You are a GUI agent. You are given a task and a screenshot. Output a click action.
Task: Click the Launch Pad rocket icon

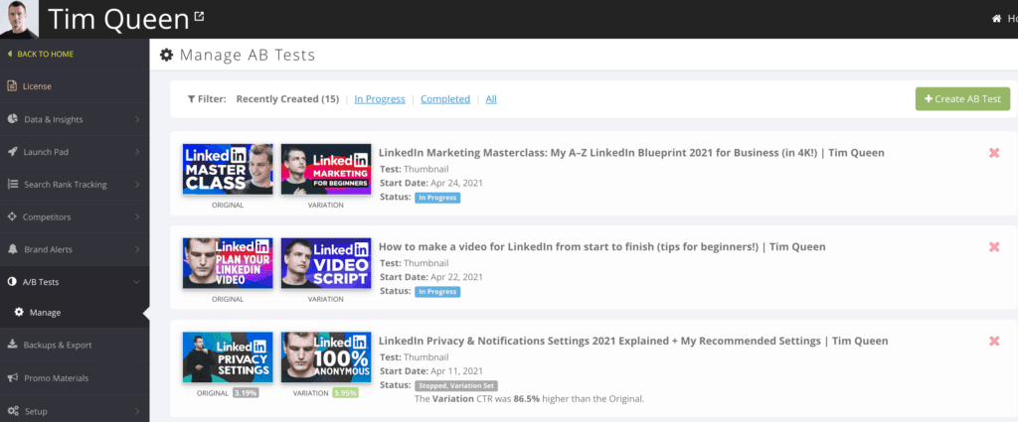coord(12,152)
